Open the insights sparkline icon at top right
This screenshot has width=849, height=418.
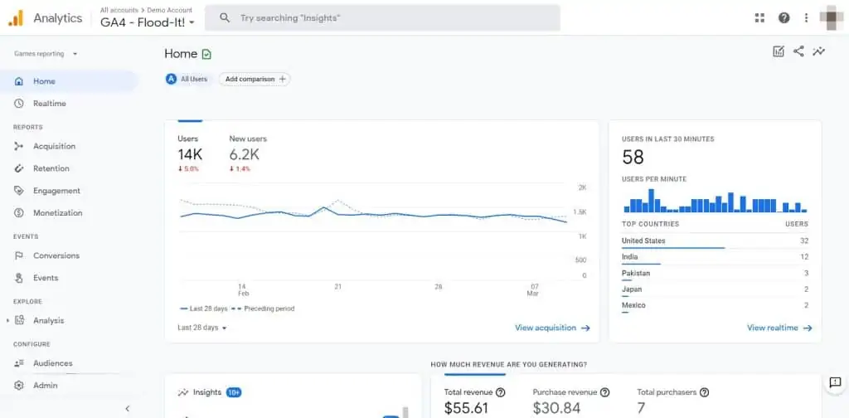(818, 51)
